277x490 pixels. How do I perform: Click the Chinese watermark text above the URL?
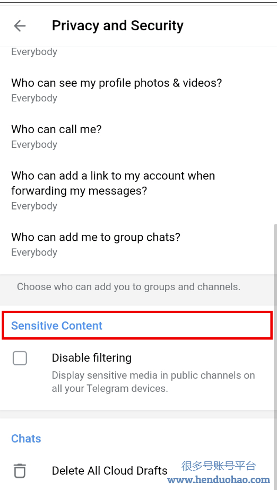coord(219,466)
